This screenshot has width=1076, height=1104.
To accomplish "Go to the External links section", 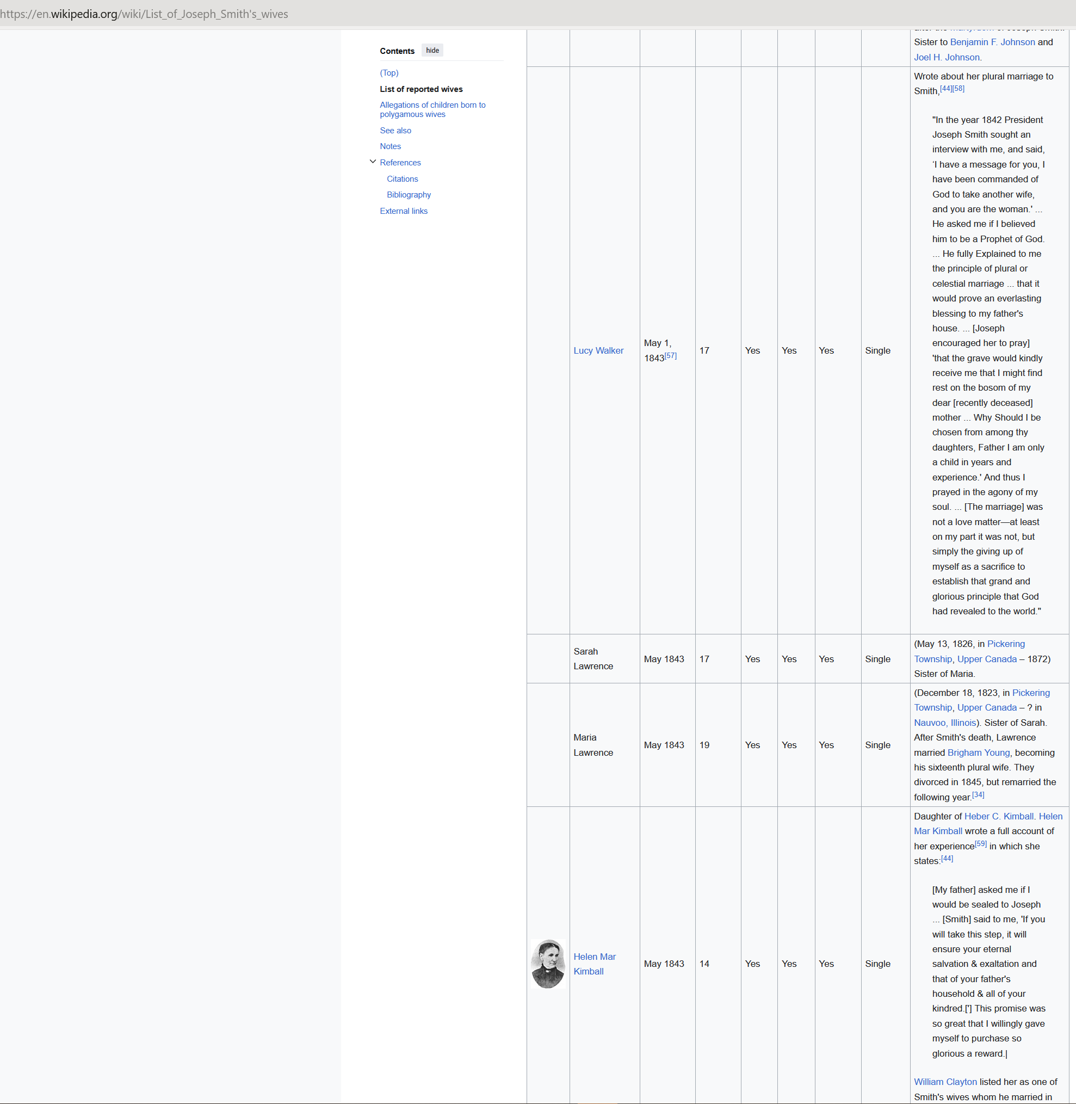I will (404, 211).
